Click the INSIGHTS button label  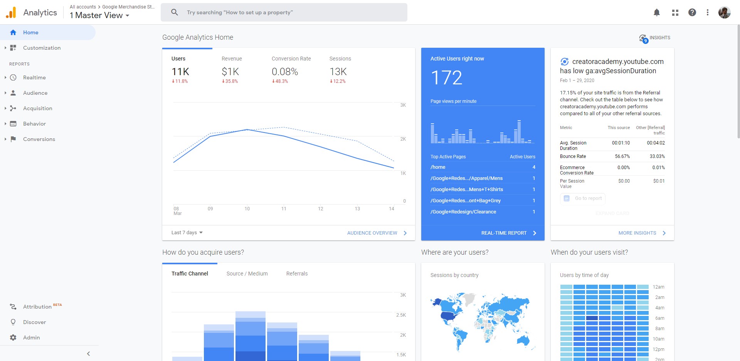(660, 38)
